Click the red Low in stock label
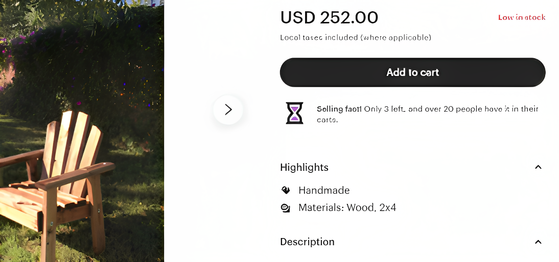The image size is (559, 262). tap(522, 17)
